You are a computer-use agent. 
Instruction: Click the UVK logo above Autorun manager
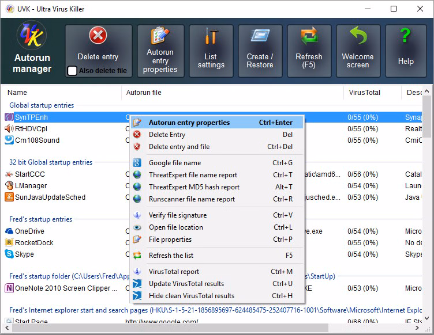pyautogui.click(x=32, y=35)
